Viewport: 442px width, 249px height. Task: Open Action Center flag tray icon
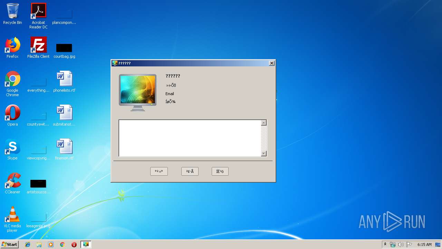point(409,245)
